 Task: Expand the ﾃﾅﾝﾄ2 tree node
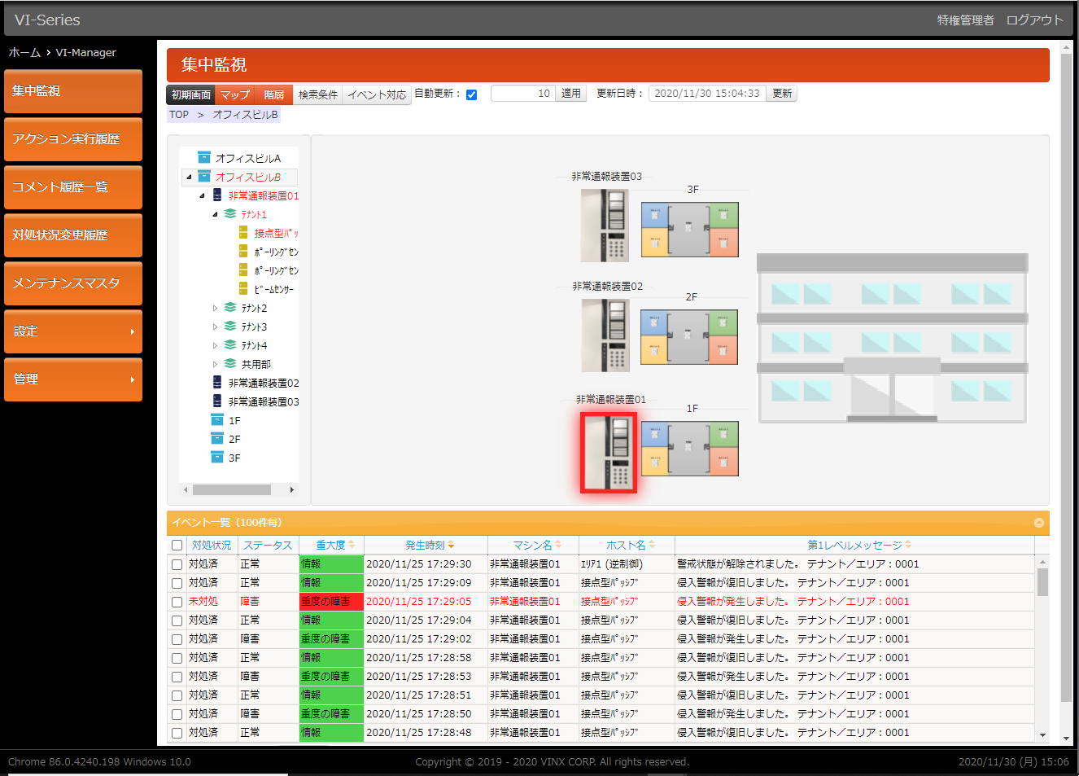tap(215, 308)
